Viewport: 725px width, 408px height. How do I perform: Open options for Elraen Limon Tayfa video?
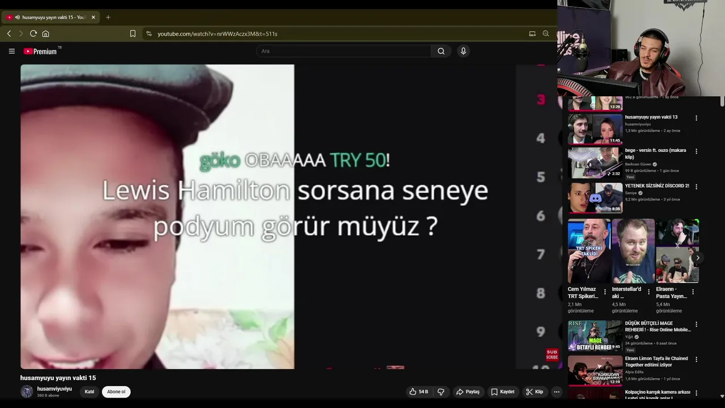coord(697,360)
